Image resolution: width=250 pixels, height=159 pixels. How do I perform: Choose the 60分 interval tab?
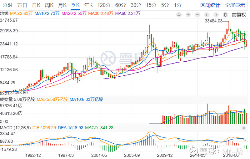pyautogui.click(x=120, y=5)
